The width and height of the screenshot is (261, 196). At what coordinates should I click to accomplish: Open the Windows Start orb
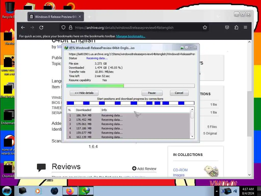7,191
